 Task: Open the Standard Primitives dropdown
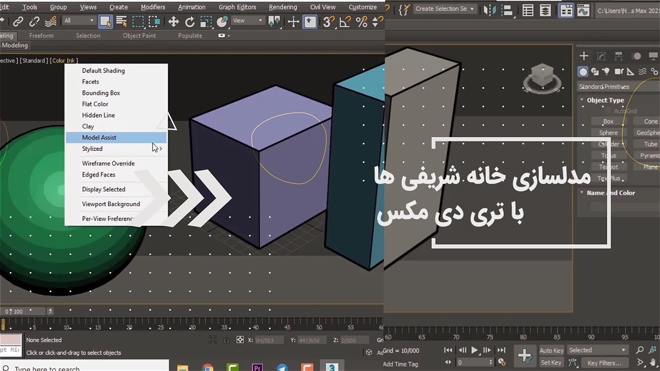pyautogui.click(x=614, y=87)
